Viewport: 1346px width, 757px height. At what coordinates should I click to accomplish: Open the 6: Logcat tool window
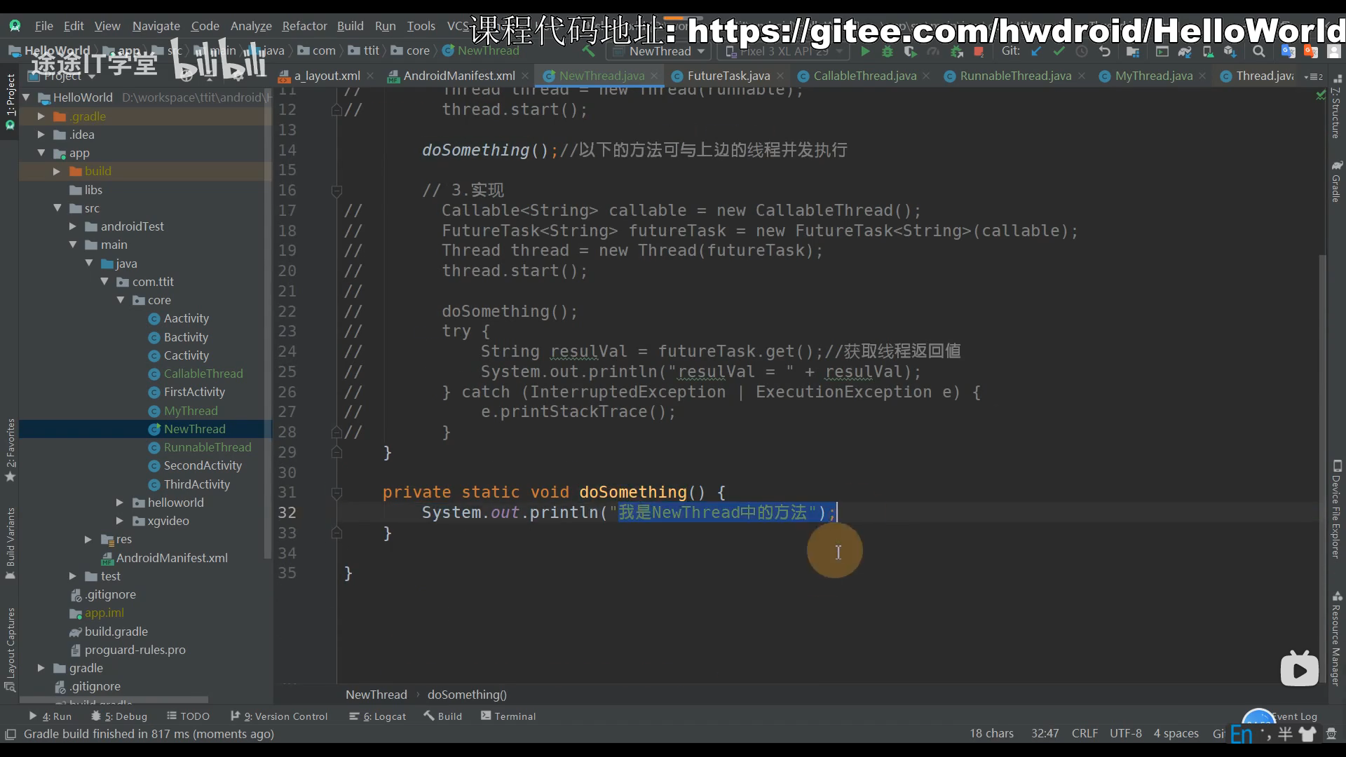[378, 716]
